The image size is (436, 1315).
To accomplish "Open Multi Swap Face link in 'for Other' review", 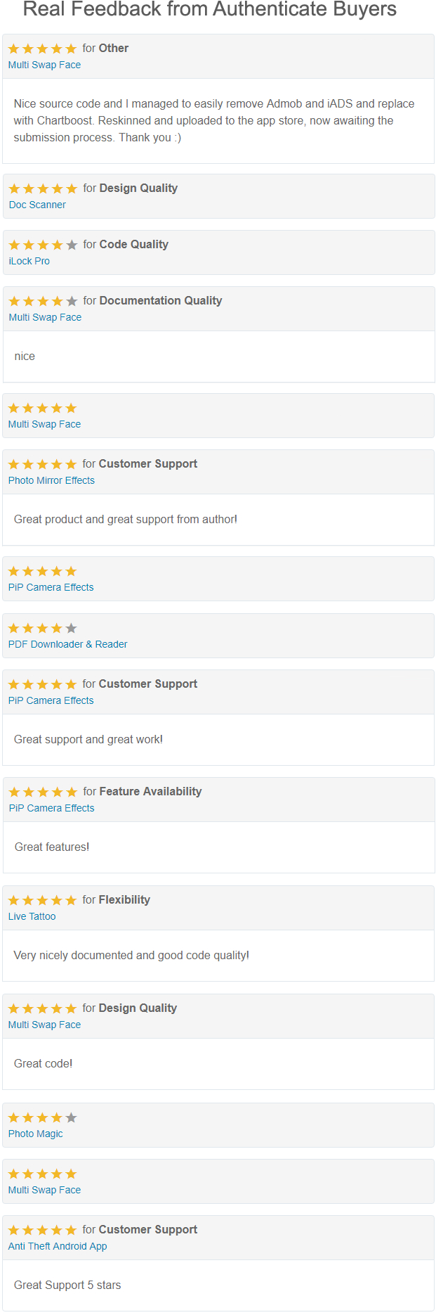I will 44,65.
